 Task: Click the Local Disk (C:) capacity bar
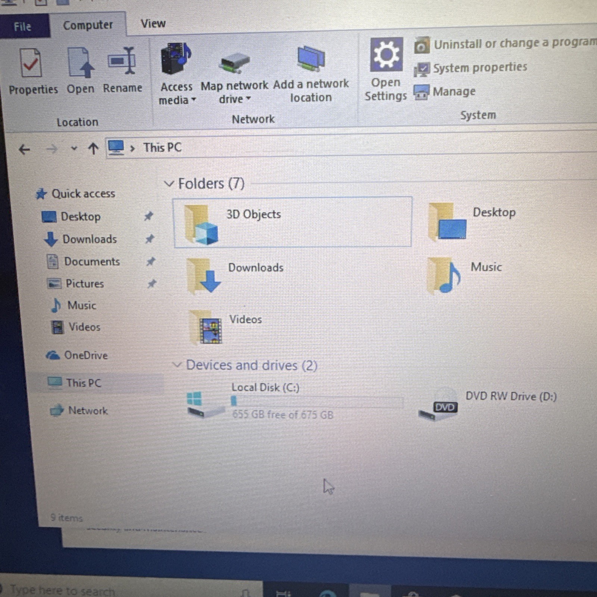tap(317, 401)
